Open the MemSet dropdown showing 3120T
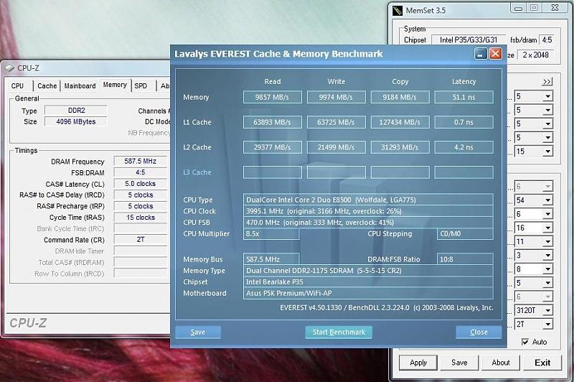Screen dimensions: 574x382 pyautogui.click(x=547, y=310)
